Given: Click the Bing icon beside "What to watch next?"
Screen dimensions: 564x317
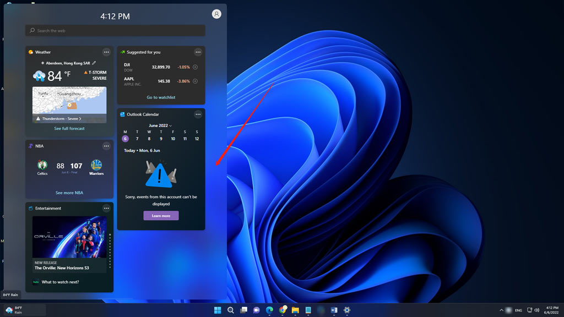Looking at the screenshot, I should (35, 282).
